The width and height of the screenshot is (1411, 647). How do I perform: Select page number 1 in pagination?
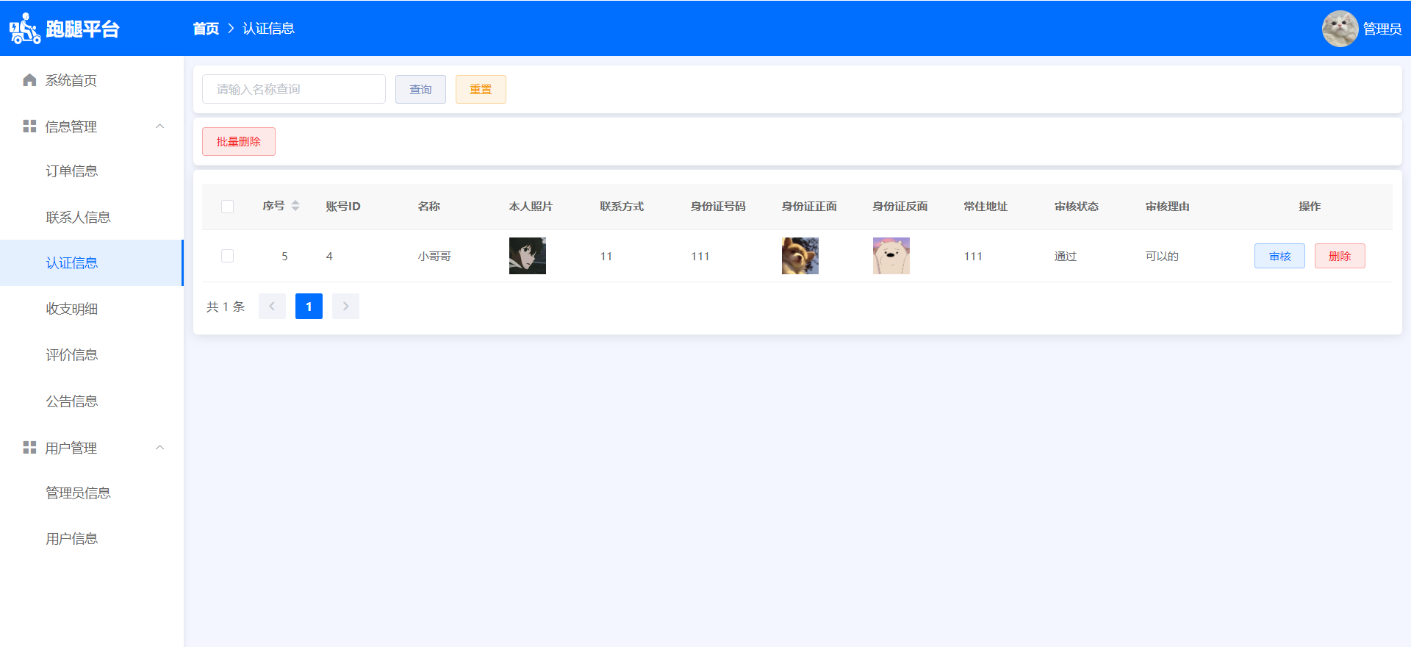pos(309,307)
